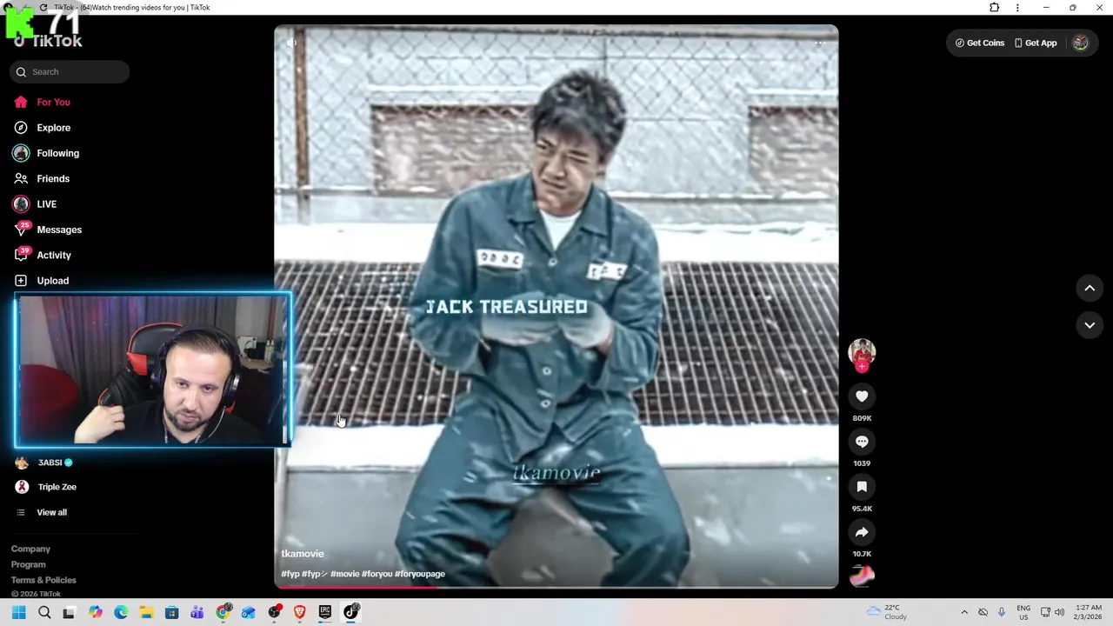Open the Friends section
The height and width of the screenshot is (626, 1113).
tap(53, 178)
